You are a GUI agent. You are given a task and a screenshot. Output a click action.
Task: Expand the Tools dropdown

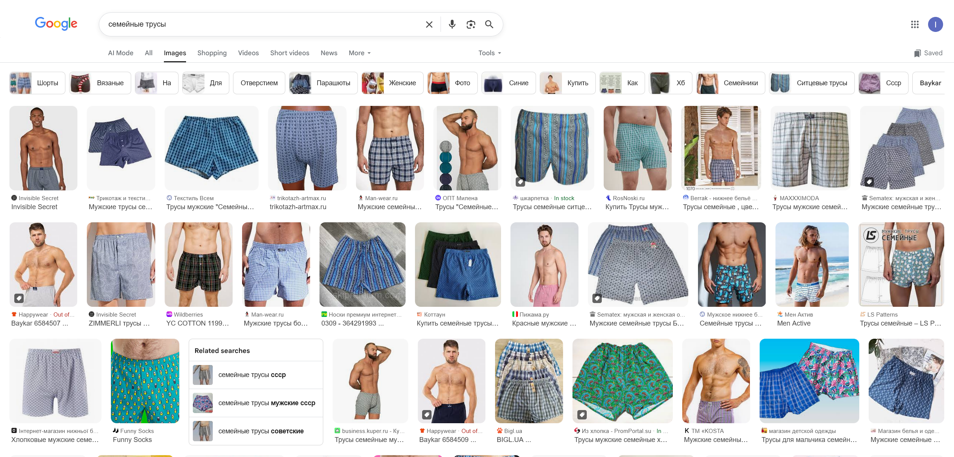tap(490, 53)
